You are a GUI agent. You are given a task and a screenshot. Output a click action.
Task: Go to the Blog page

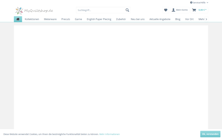[x=178, y=19]
